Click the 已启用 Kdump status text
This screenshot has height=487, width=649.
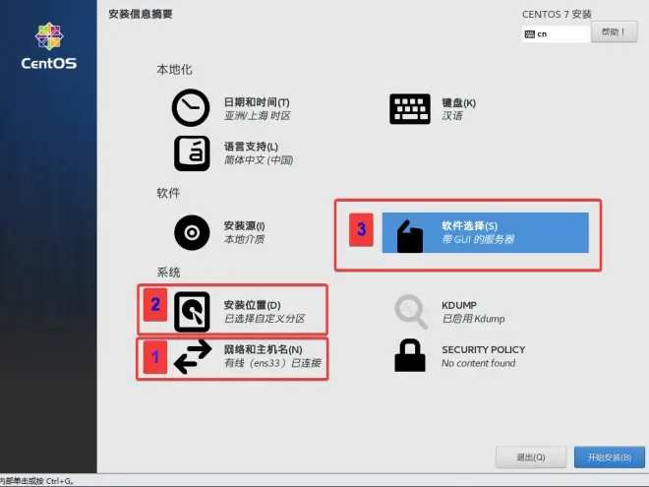coord(474,319)
